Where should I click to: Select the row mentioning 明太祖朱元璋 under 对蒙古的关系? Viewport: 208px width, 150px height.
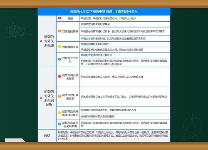tap(125, 31)
